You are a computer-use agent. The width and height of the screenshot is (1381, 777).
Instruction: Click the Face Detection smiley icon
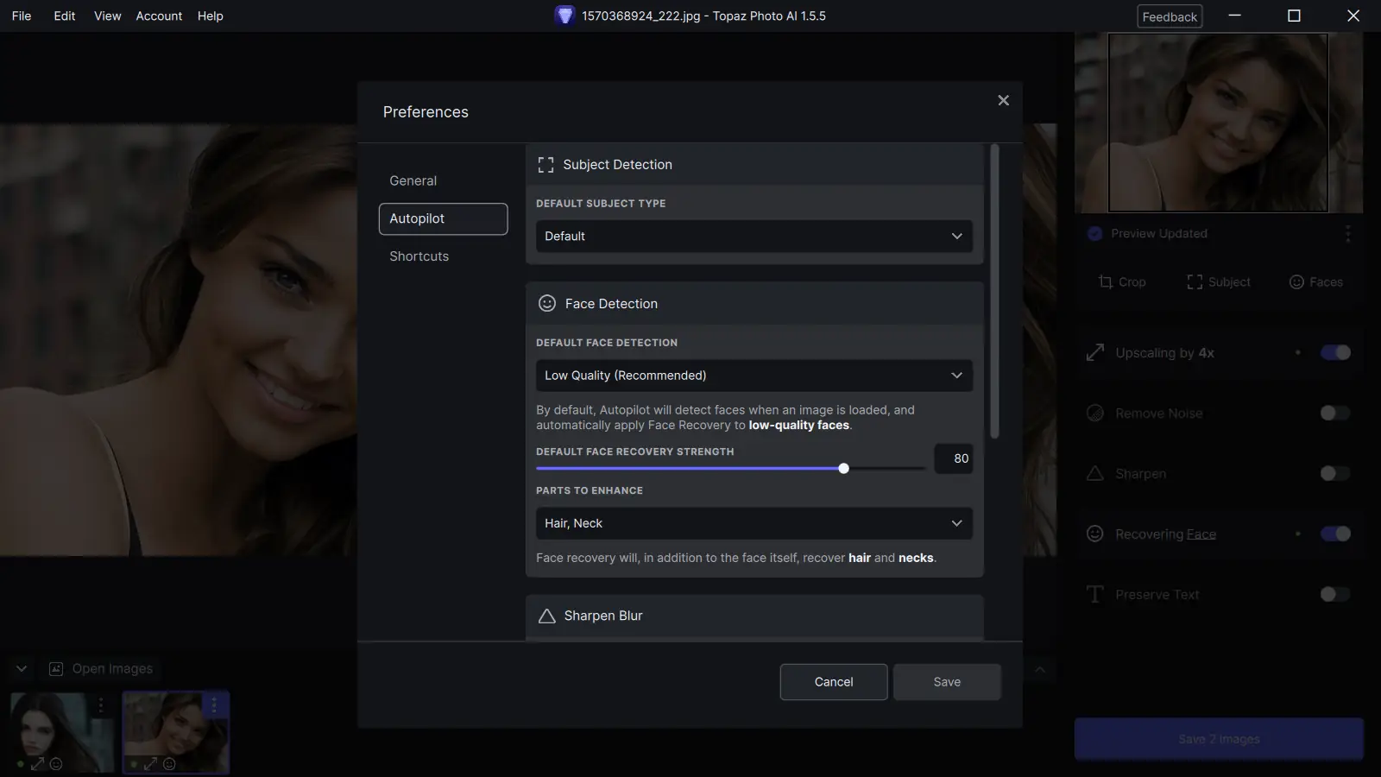547,304
